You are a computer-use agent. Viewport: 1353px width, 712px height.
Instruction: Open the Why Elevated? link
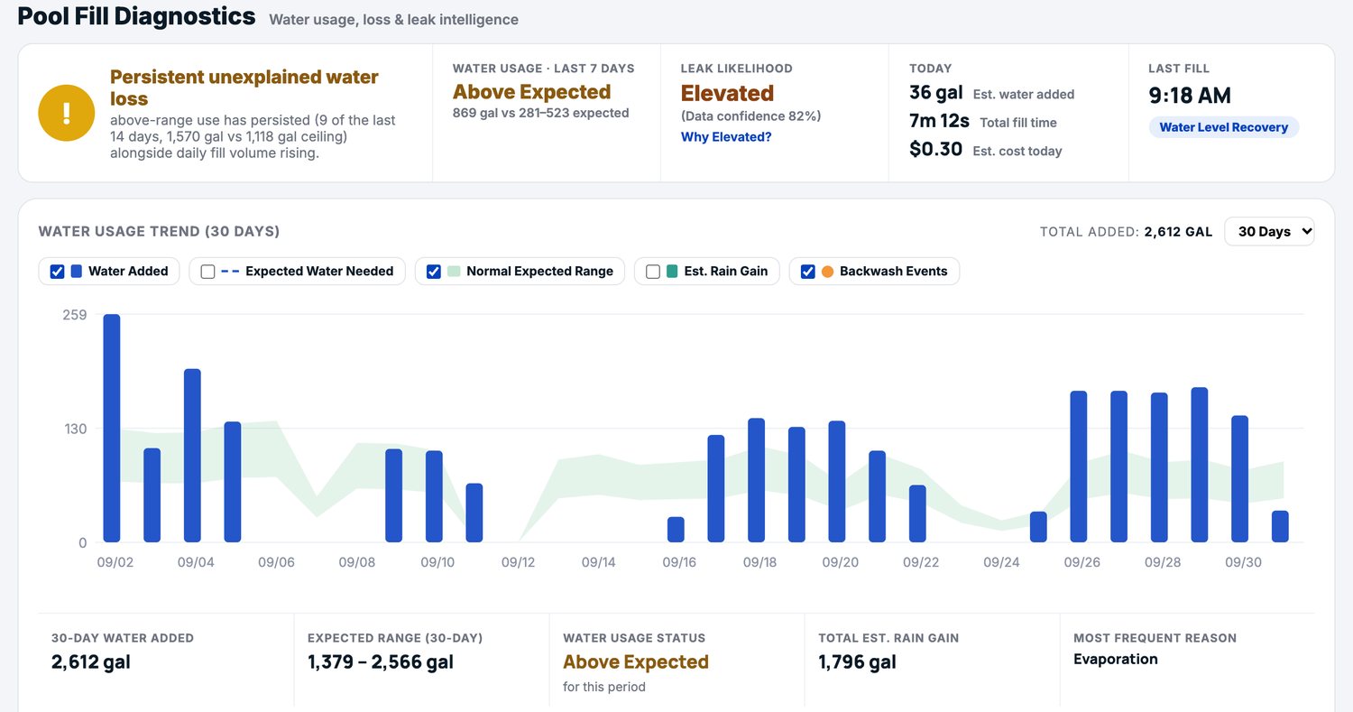[x=726, y=137]
